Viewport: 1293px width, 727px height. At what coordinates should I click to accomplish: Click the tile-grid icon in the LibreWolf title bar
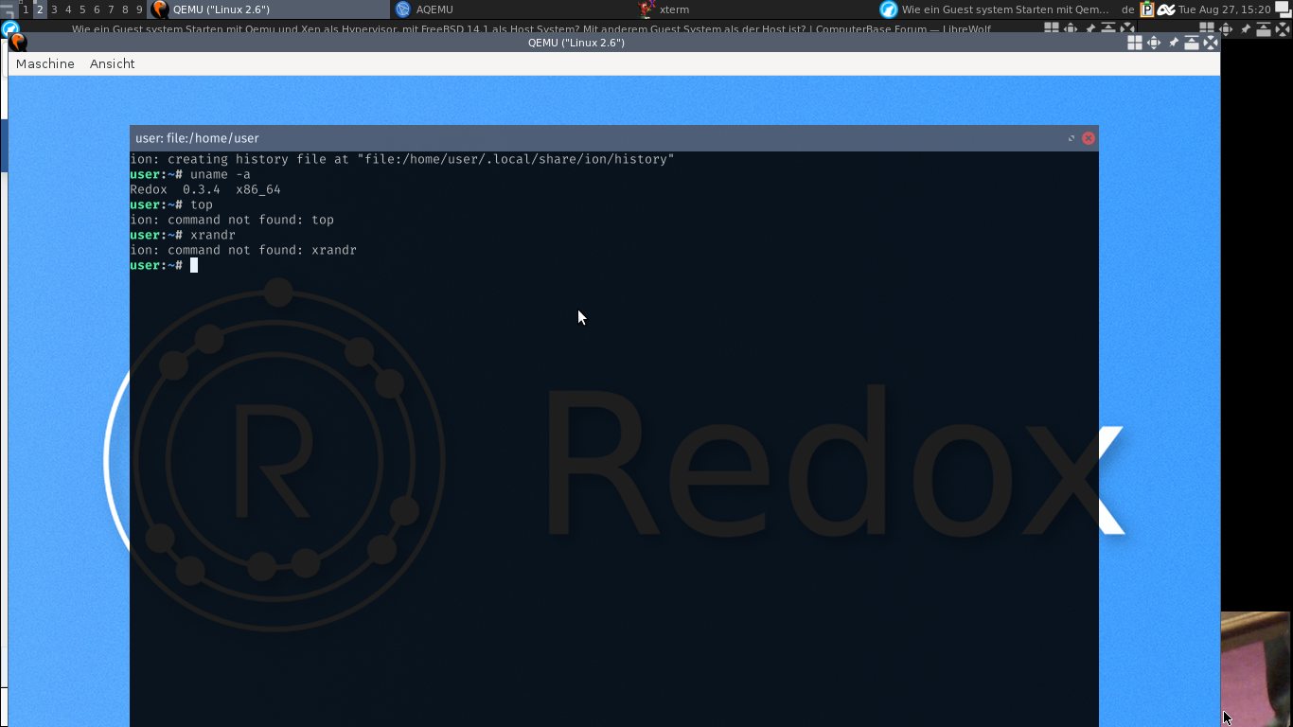(1052, 28)
